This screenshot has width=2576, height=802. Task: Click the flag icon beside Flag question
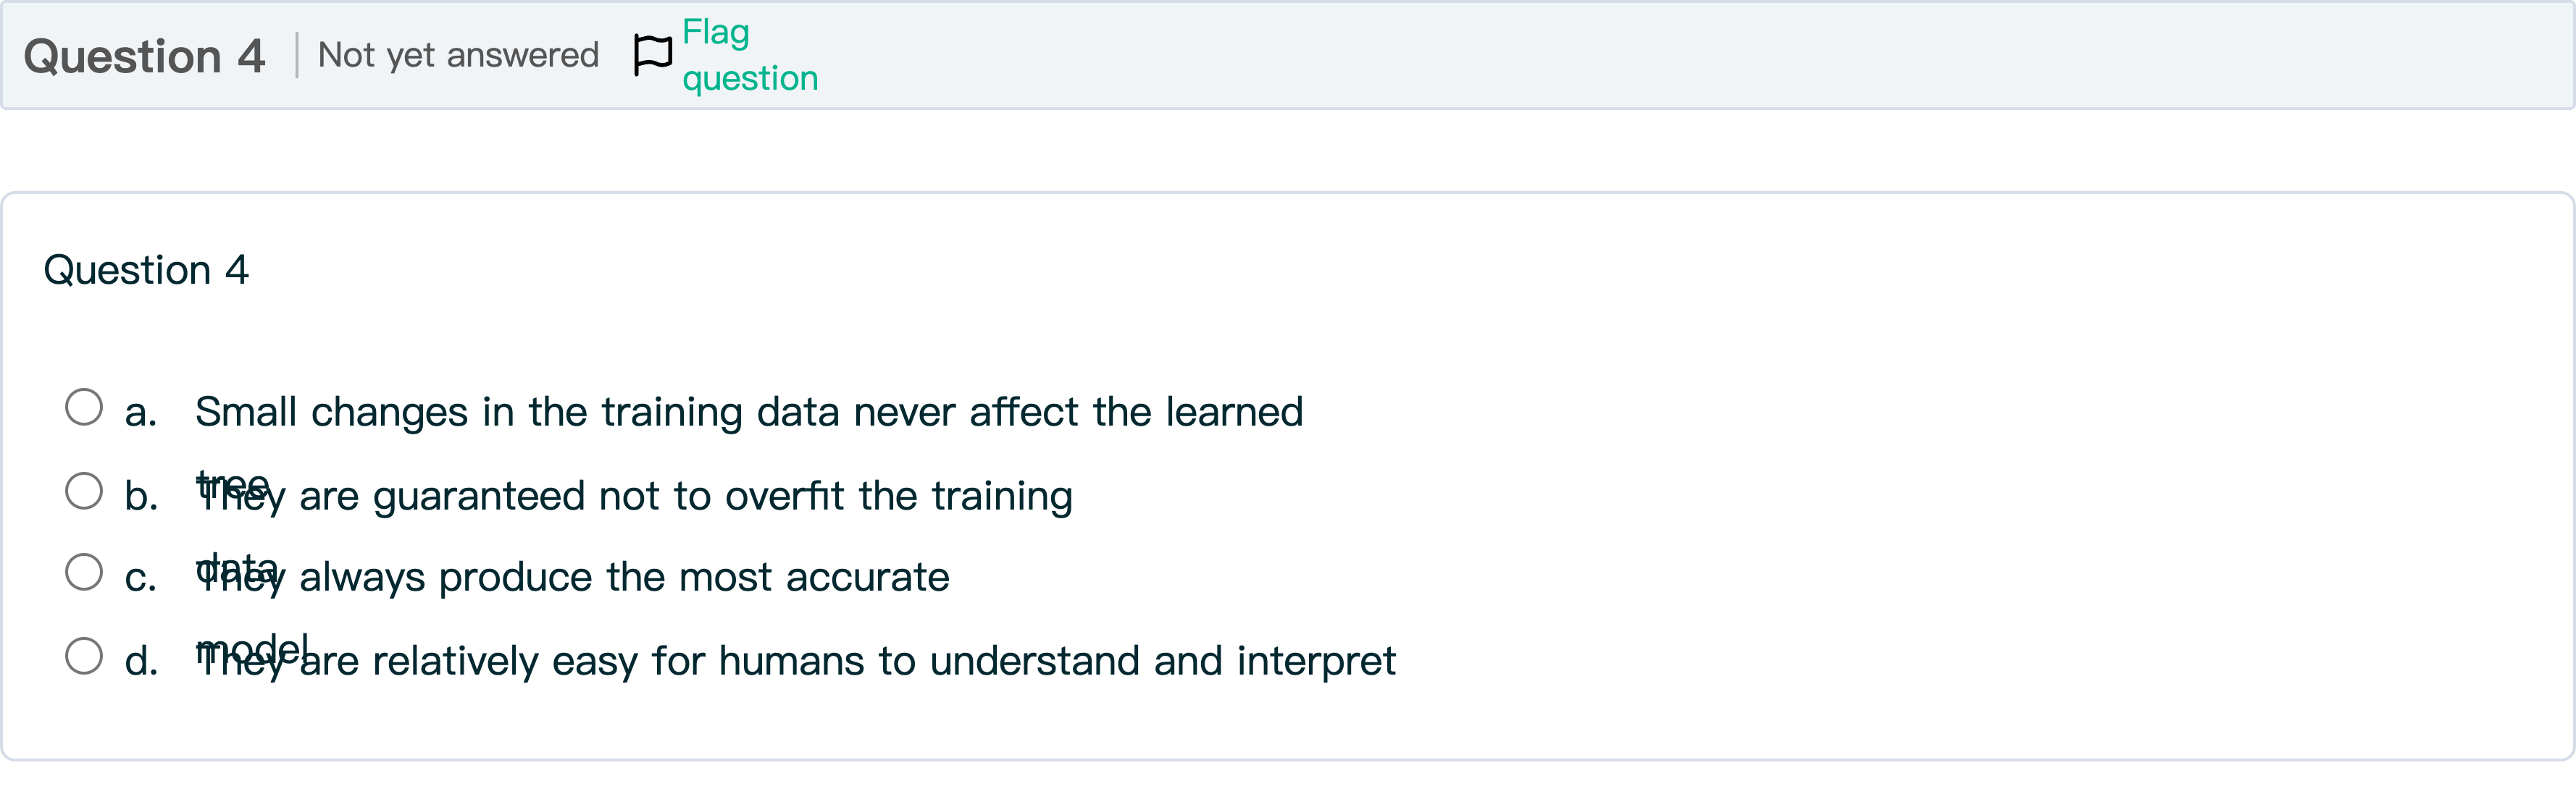point(653,55)
